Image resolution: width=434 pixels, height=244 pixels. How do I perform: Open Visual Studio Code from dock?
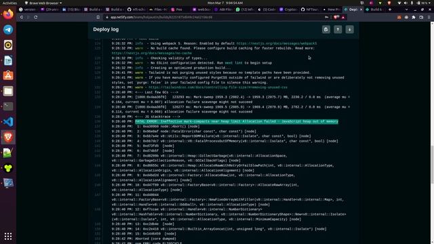coord(8,122)
